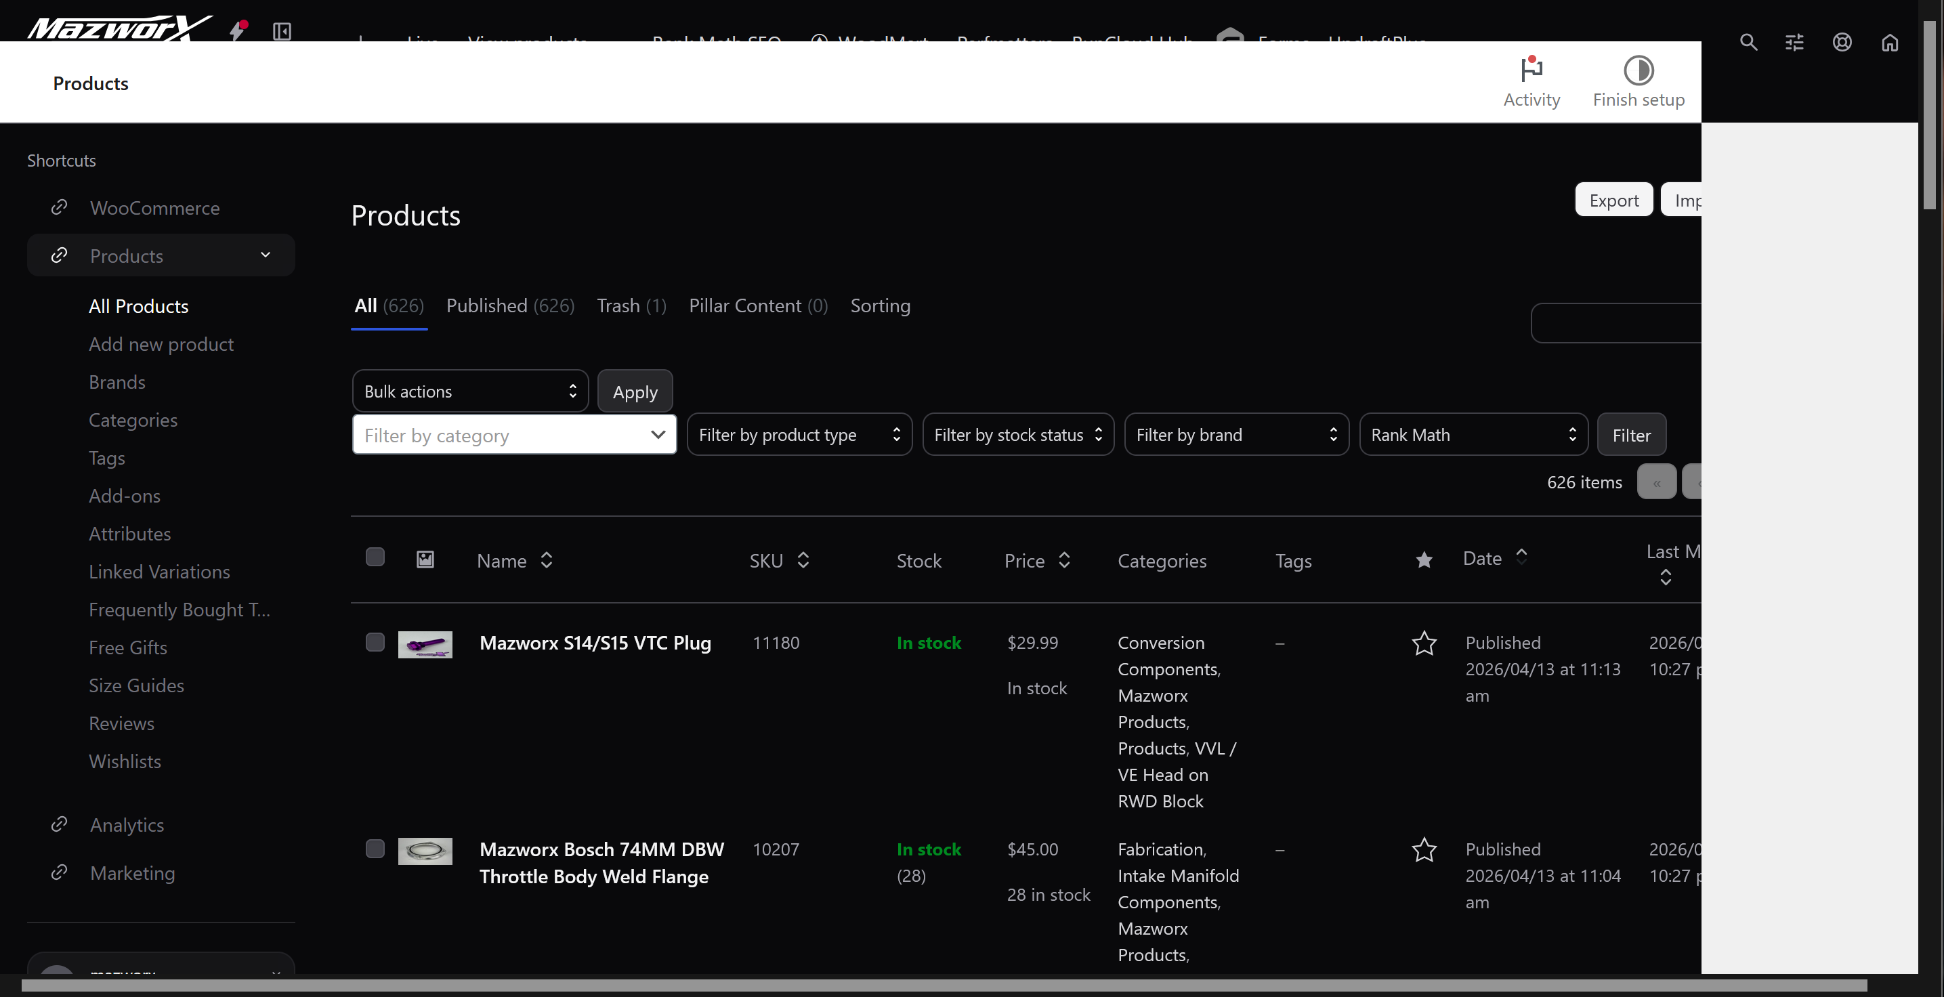This screenshot has height=997, width=1944.
Task: Open Add new product in sidebar
Action: point(161,344)
